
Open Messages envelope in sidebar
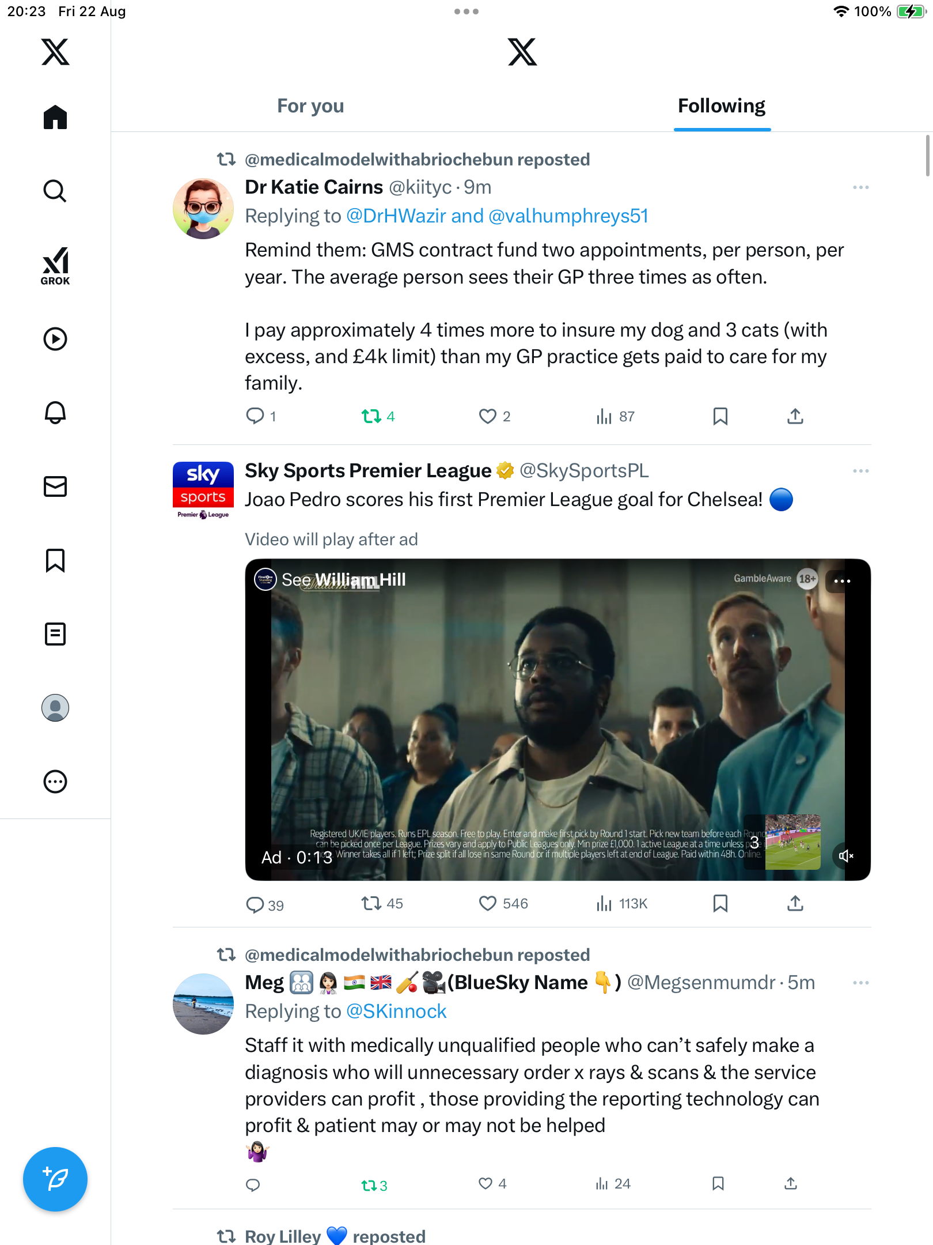tap(55, 486)
